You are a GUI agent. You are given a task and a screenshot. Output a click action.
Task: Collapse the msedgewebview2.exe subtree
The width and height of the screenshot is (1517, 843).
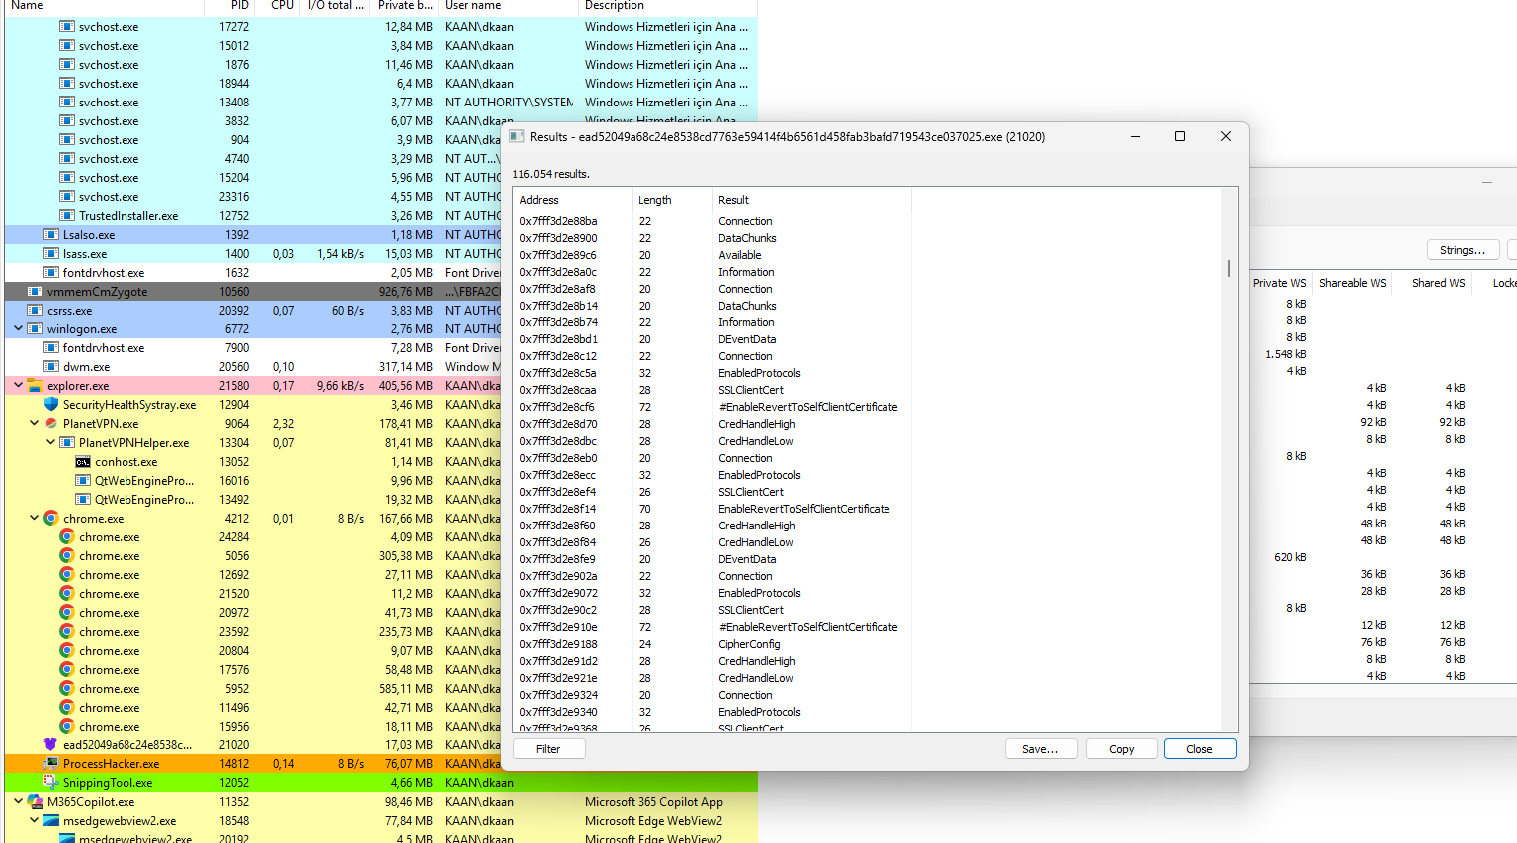point(34,821)
